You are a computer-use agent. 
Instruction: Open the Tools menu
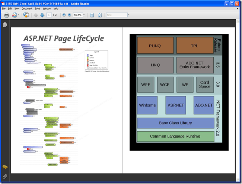pyautogui.click(x=38, y=9)
